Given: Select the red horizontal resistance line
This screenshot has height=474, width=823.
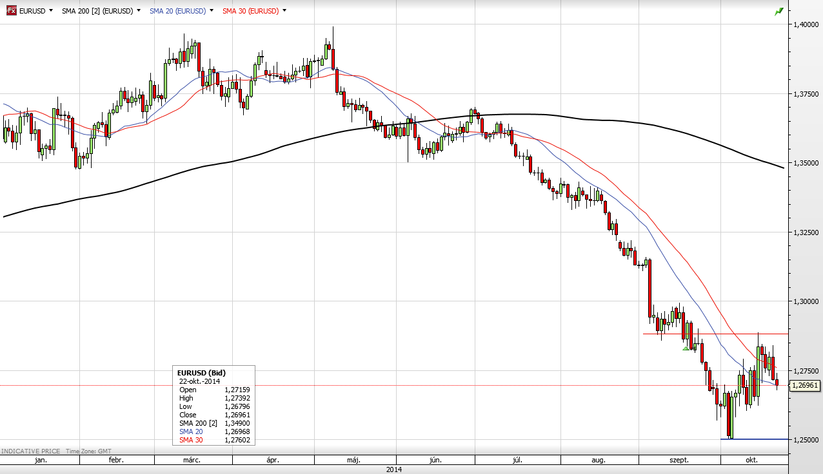Looking at the screenshot, I should 715,334.
